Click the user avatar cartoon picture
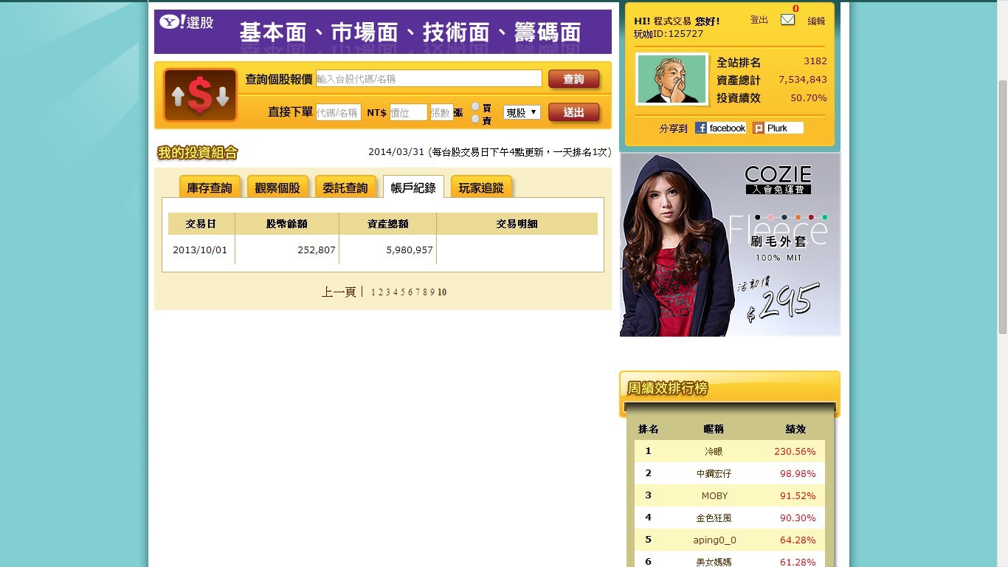Image resolution: width=1008 pixels, height=567 pixels. click(x=672, y=79)
